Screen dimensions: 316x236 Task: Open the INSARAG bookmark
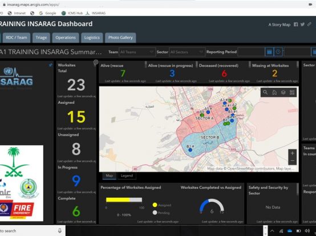coord(95,13)
